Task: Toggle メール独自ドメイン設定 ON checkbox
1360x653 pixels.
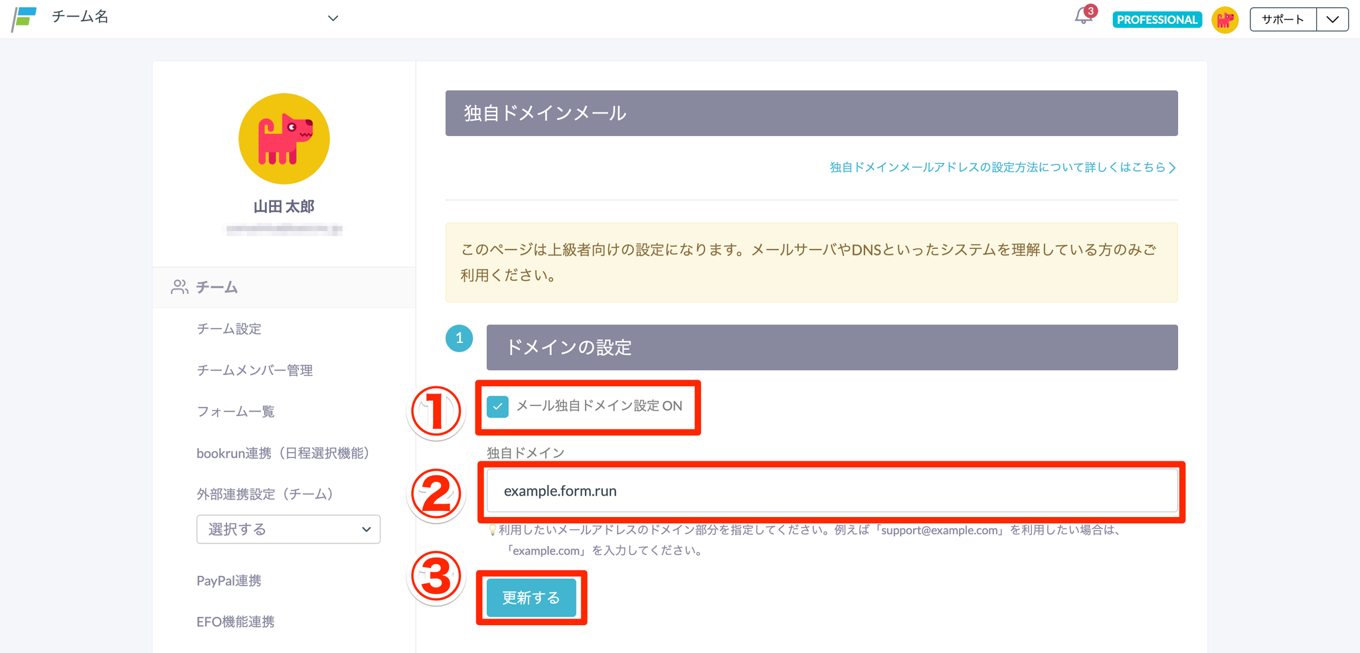Action: [498, 406]
